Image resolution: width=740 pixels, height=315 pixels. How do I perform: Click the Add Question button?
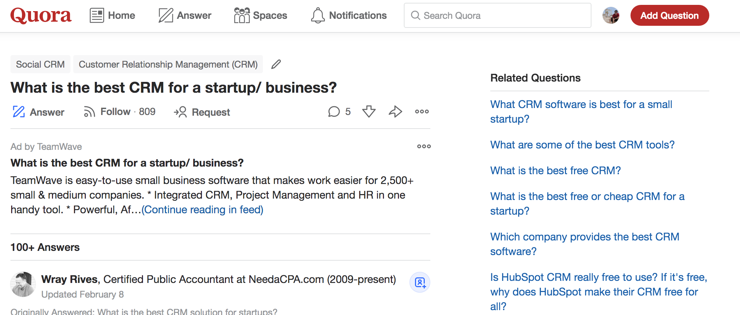(670, 15)
